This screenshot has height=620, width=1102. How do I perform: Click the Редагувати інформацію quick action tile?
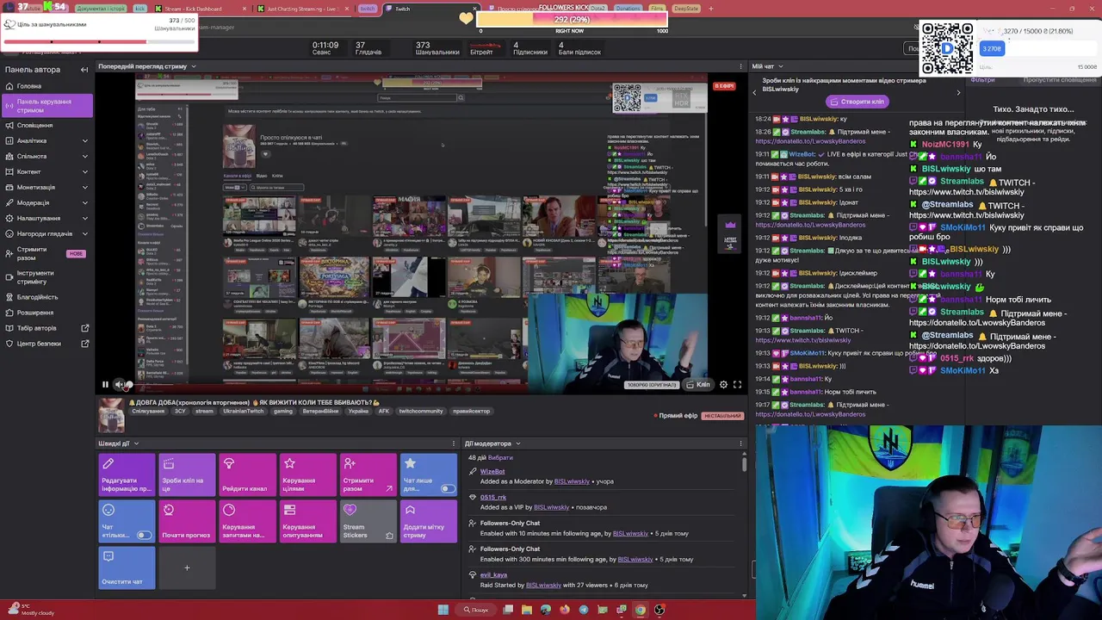coord(127,474)
